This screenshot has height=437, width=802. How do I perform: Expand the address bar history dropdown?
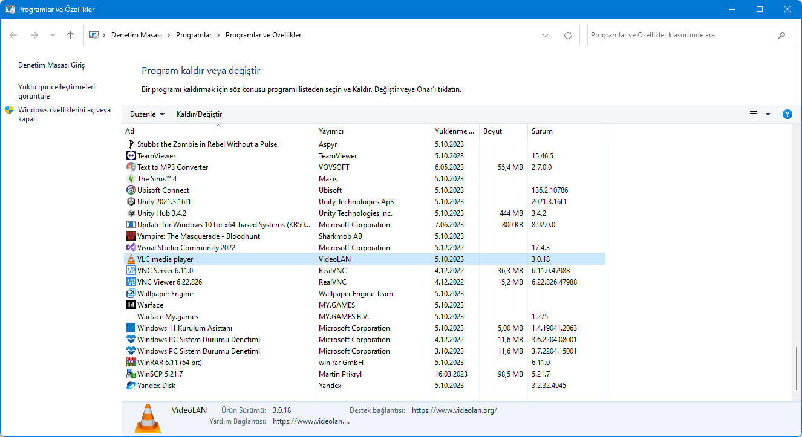tap(546, 35)
